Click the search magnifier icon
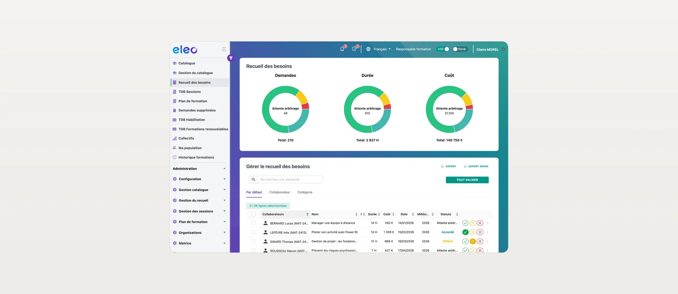The width and height of the screenshot is (678, 294). pos(253,179)
